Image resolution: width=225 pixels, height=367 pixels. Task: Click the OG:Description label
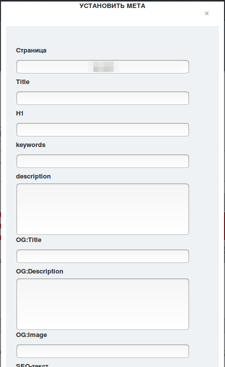coord(39,271)
